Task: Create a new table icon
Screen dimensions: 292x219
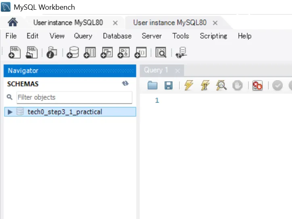Action: click(90, 53)
